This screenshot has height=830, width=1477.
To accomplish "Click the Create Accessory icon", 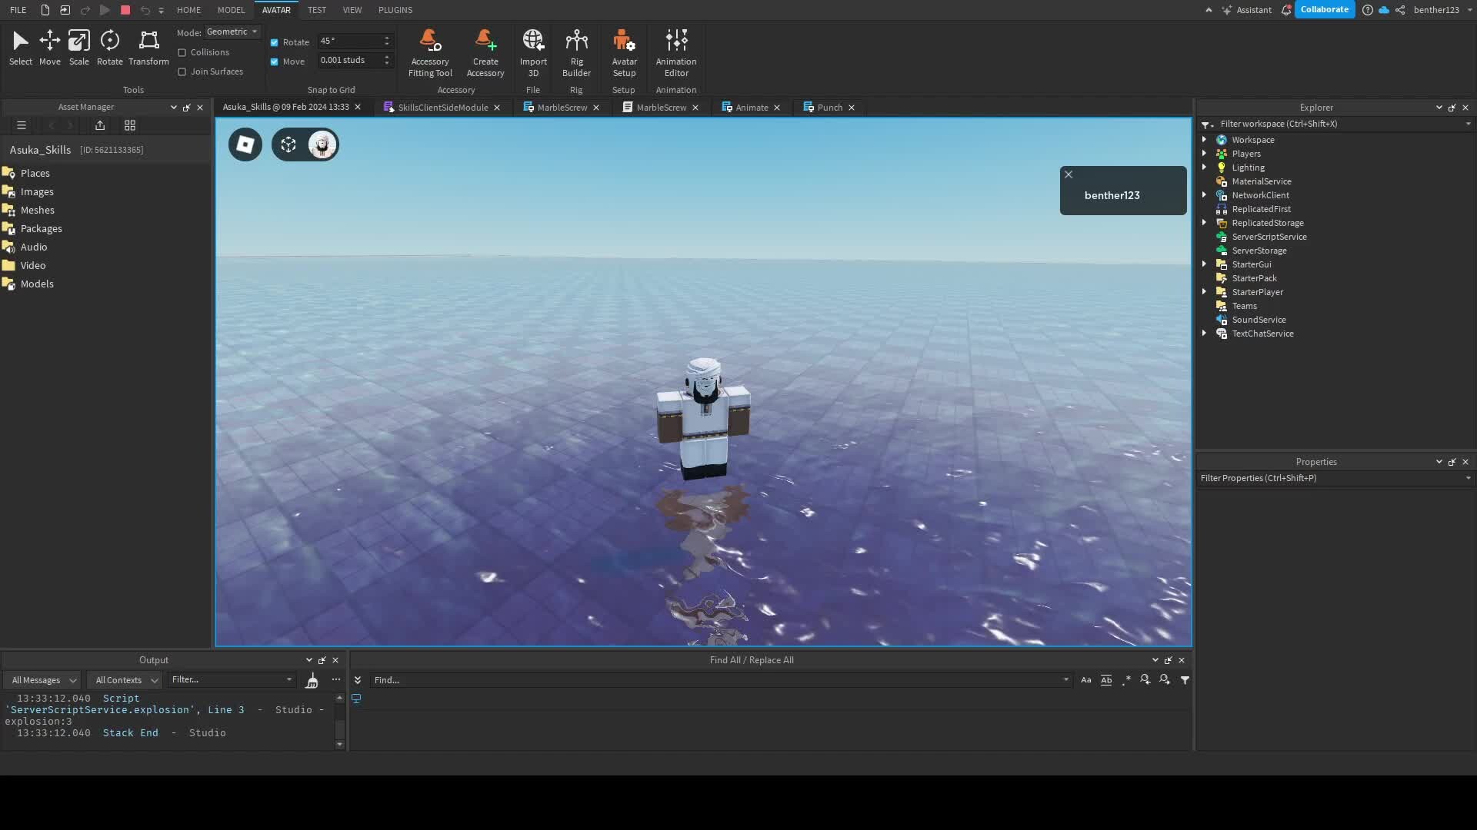I will tap(485, 50).
